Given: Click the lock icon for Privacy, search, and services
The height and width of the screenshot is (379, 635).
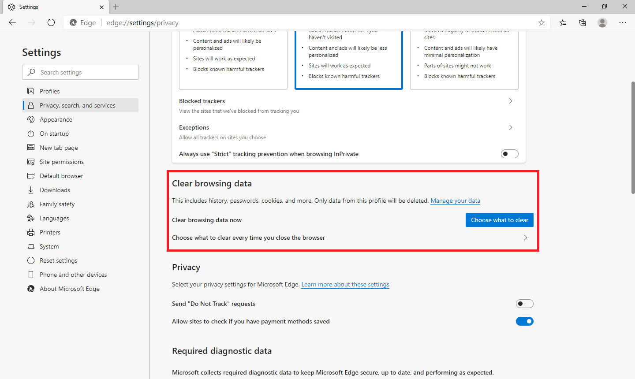Looking at the screenshot, I should tap(31, 105).
